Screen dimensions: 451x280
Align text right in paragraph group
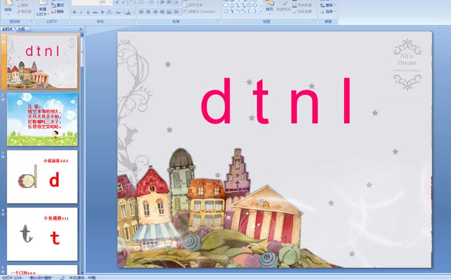[x=155, y=12]
